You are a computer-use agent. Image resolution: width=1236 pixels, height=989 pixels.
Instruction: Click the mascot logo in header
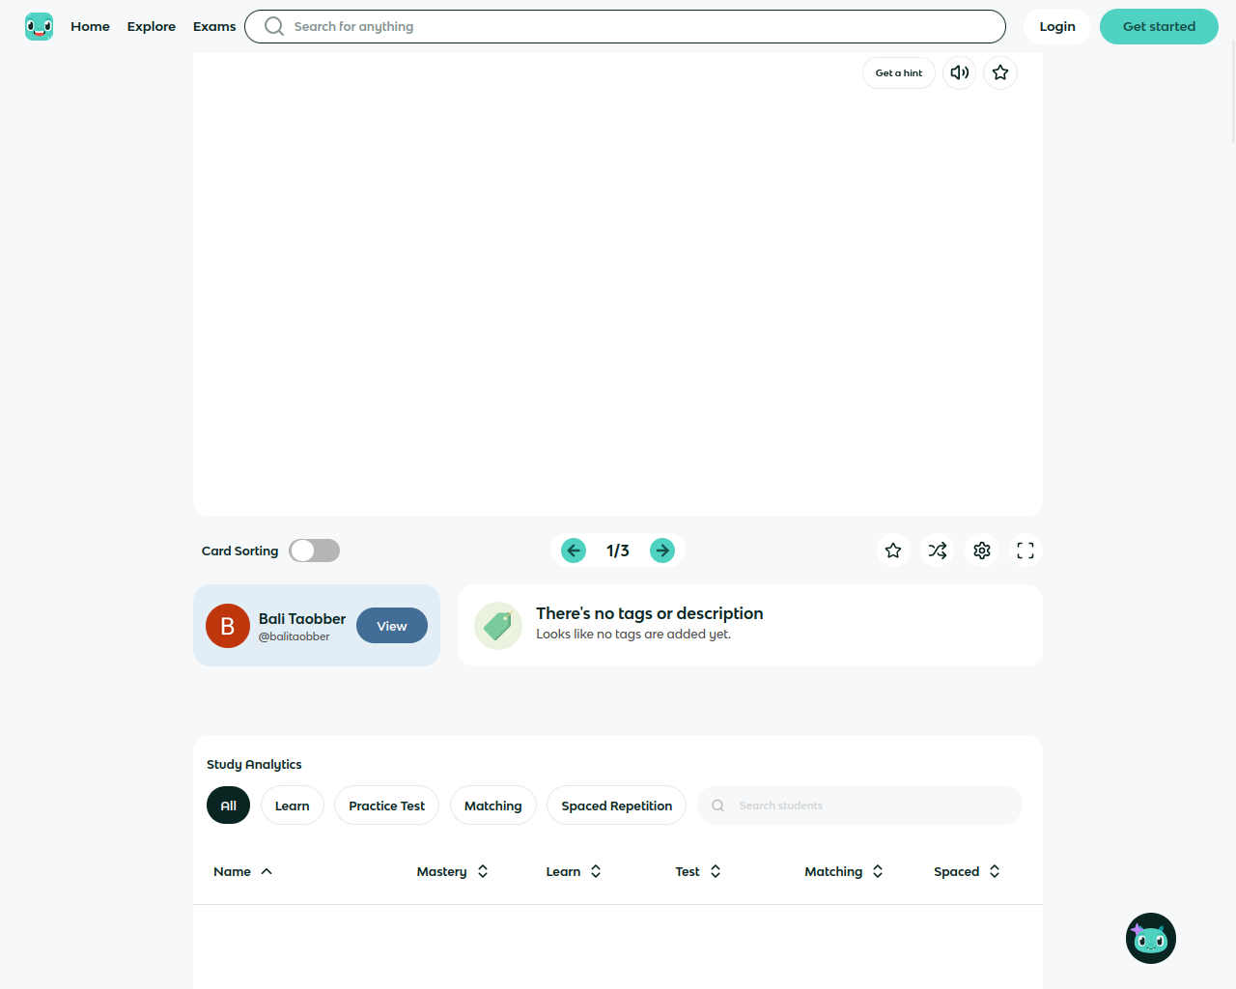point(39,26)
